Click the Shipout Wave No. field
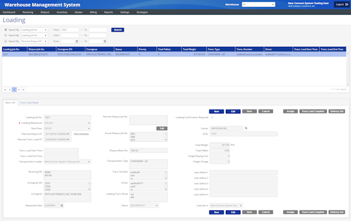This screenshot has width=351, height=221. (x=149, y=150)
